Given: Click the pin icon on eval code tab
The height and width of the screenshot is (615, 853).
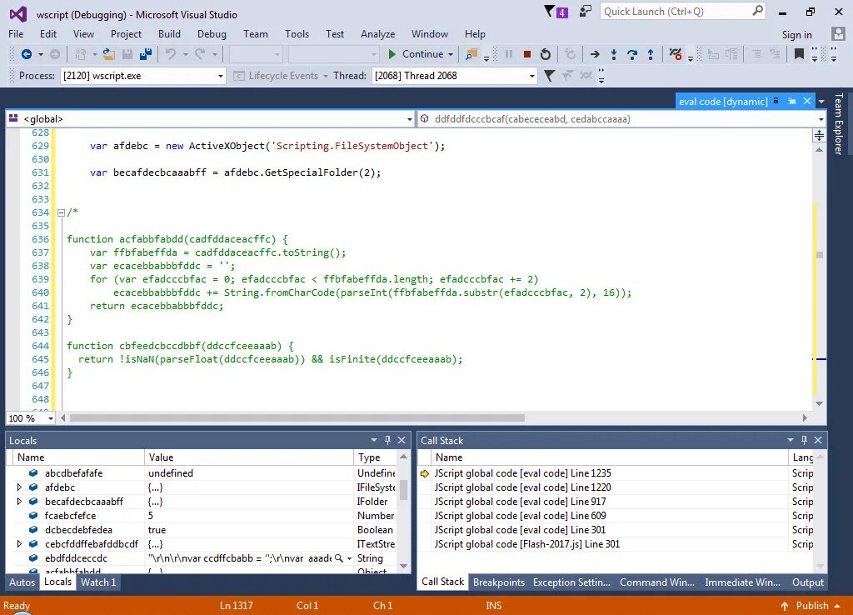Looking at the screenshot, I should point(792,101).
